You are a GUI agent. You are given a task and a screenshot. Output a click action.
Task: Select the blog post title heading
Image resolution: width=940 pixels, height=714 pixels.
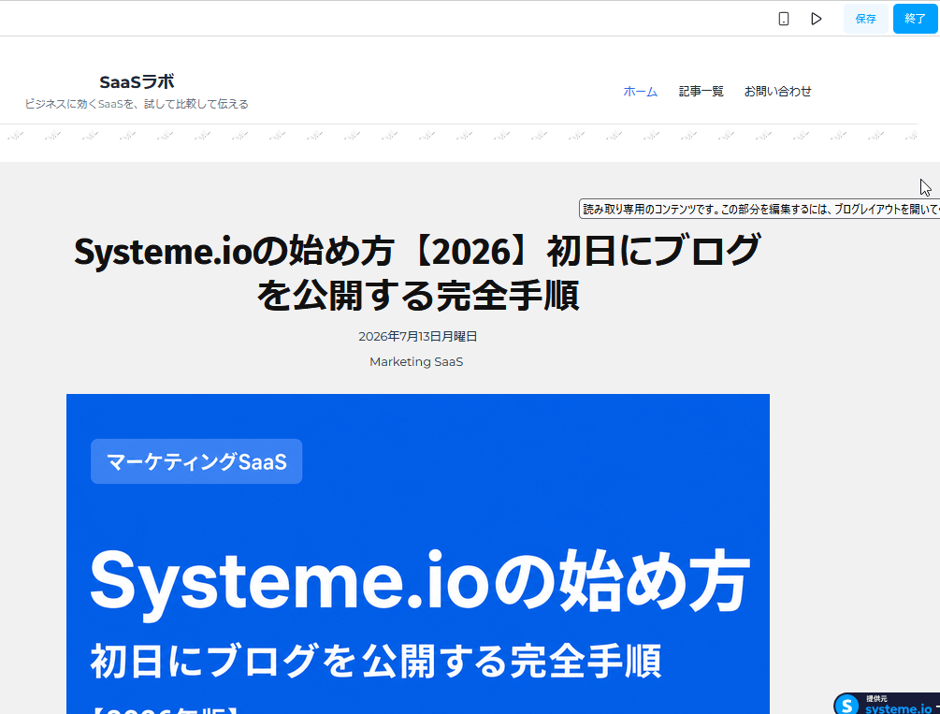coord(417,273)
